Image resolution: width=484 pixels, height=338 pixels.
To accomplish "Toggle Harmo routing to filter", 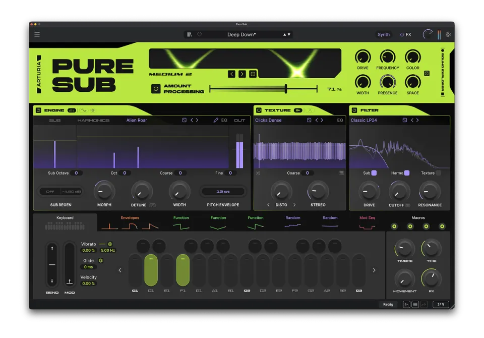I will (x=407, y=173).
